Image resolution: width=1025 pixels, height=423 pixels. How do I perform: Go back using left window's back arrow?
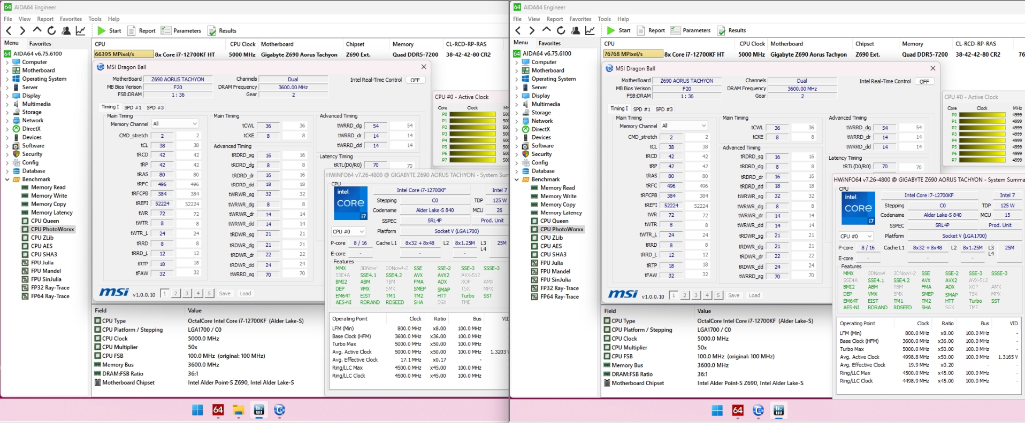click(9, 31)
